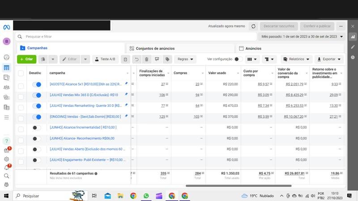
Task: Click the green Criar button
Action: click(27, 59)
